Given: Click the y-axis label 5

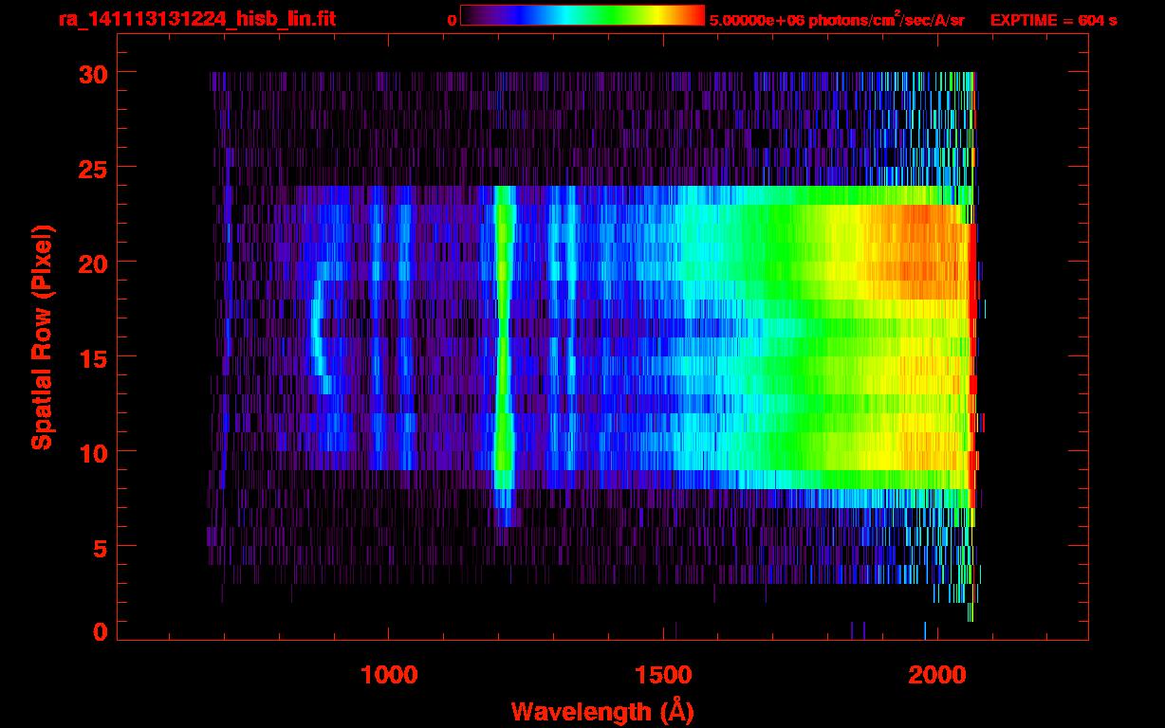Looking at the screenshot, I should (x=99, y=547).
